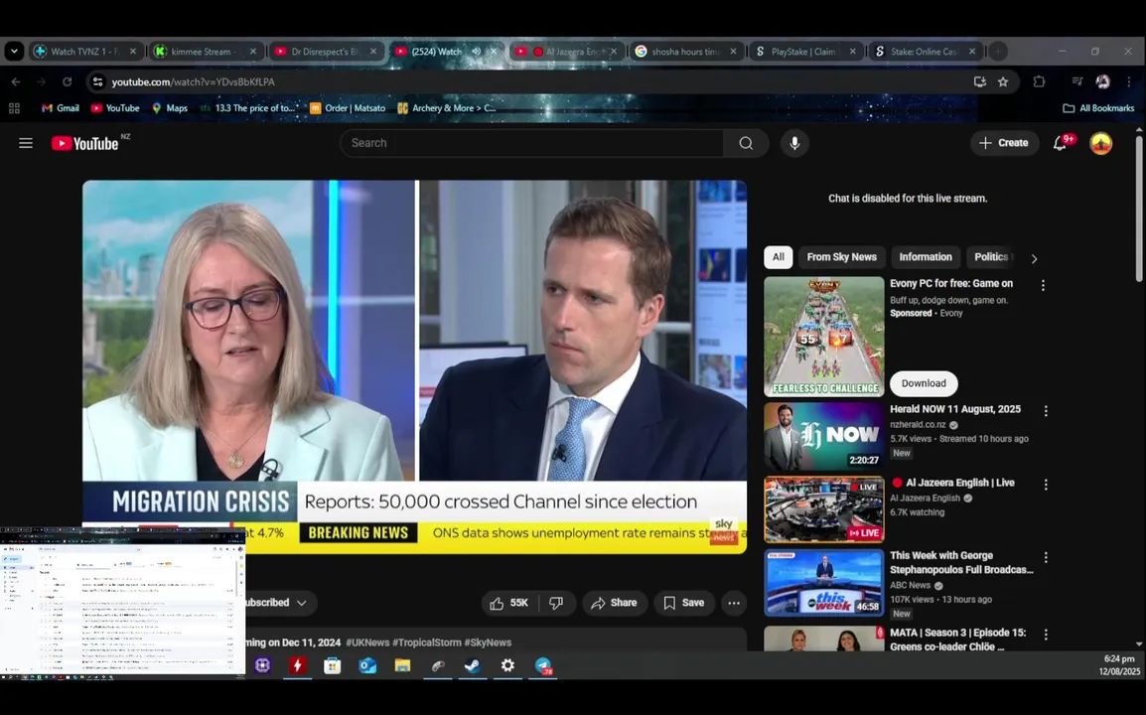This screenshot has height=715, width=1146.
Task: Click the #SkyNews hashtag
Action: coord(488,643)
